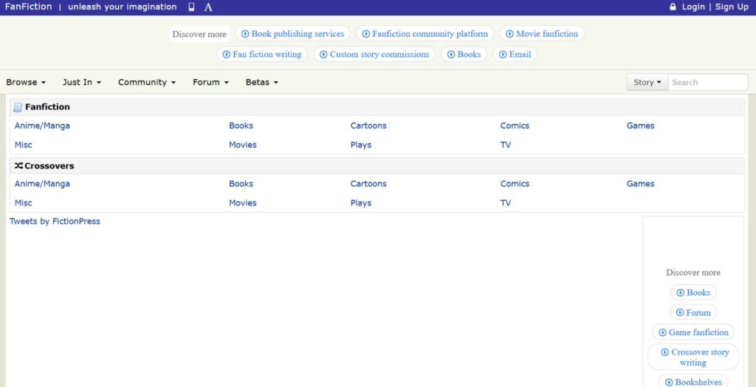
Task: Click the mobile version phone icon
Action: pyautogui.click(x=192, y=7)
